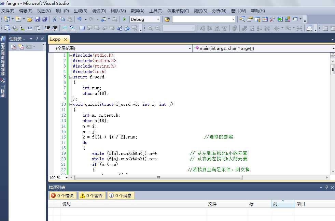Click the Navigate Backward icon
The width and height of the screenshot is (335, 221).
104,19
